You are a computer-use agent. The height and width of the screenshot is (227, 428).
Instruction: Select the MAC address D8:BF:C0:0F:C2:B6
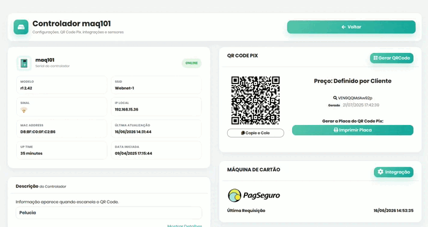coord(38,132)
